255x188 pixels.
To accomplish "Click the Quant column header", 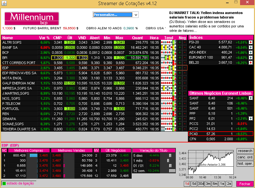I will tap(137, 38).
